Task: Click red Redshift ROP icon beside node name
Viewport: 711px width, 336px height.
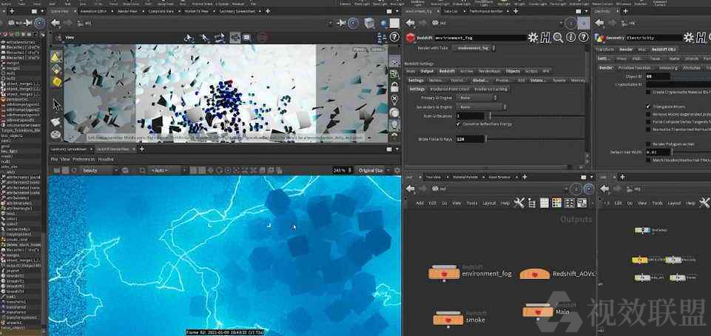Action: click(x=411, y=38)
